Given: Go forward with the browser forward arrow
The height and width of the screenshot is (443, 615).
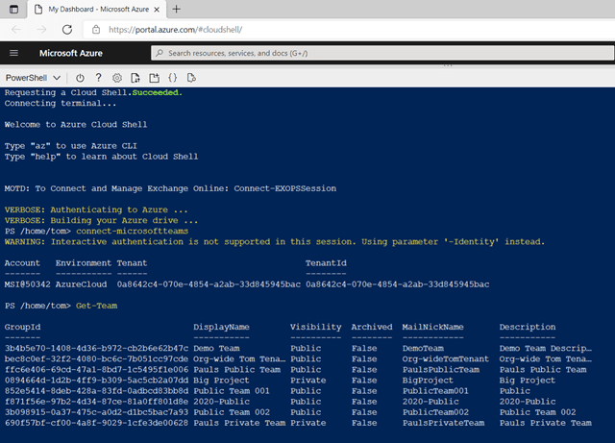Looking at the screenshot, I should (x=41, y=30).
